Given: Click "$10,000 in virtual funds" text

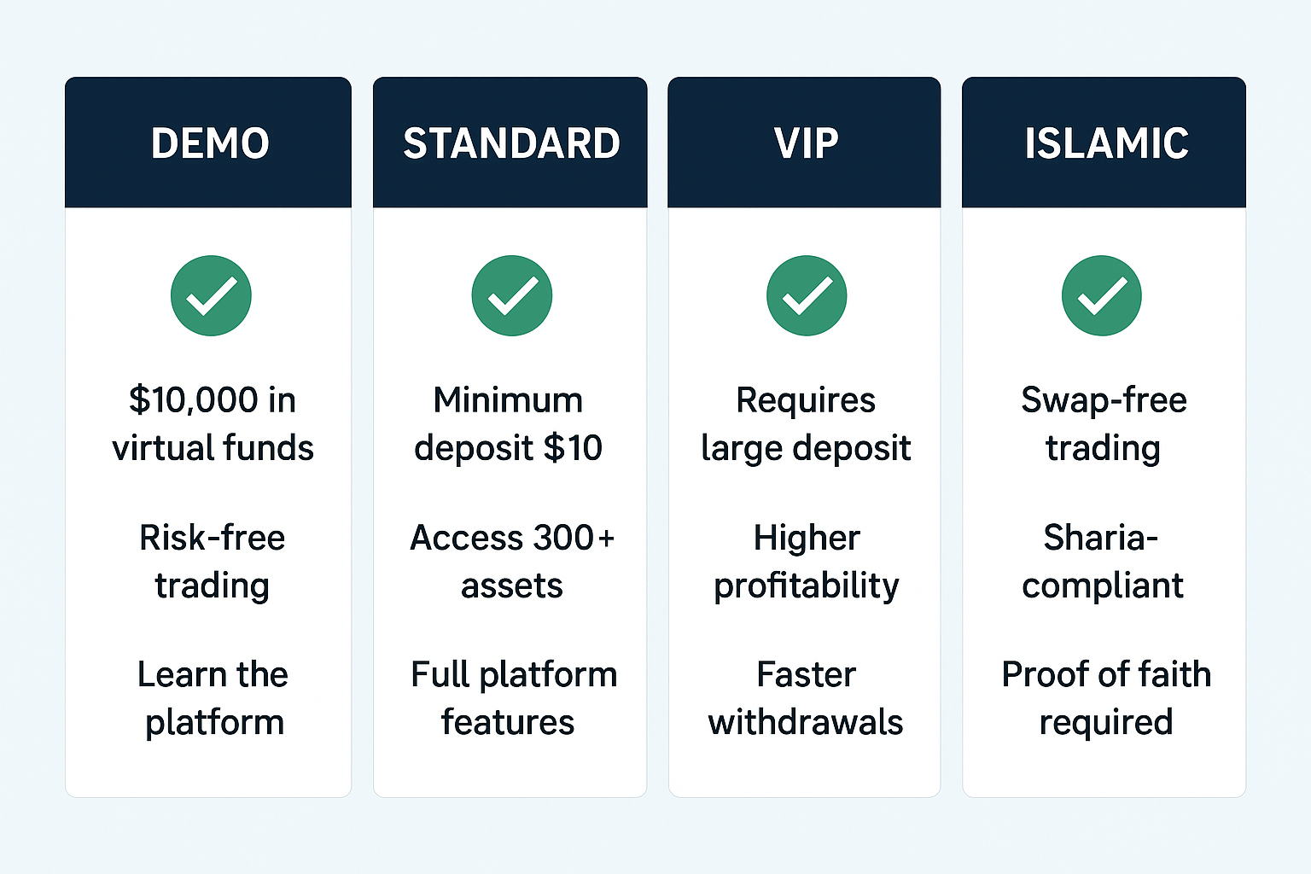Looking at the screenshot, I should point(213,423).
